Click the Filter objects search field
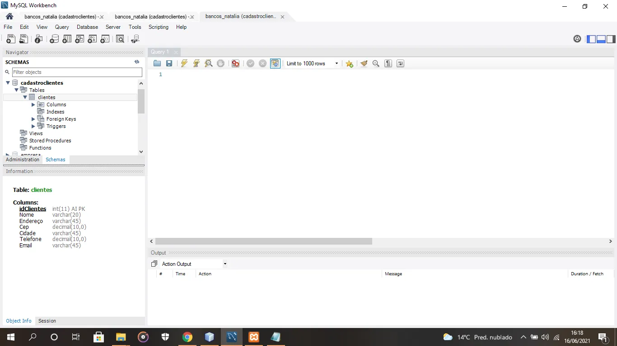 [x=77, y=72]
